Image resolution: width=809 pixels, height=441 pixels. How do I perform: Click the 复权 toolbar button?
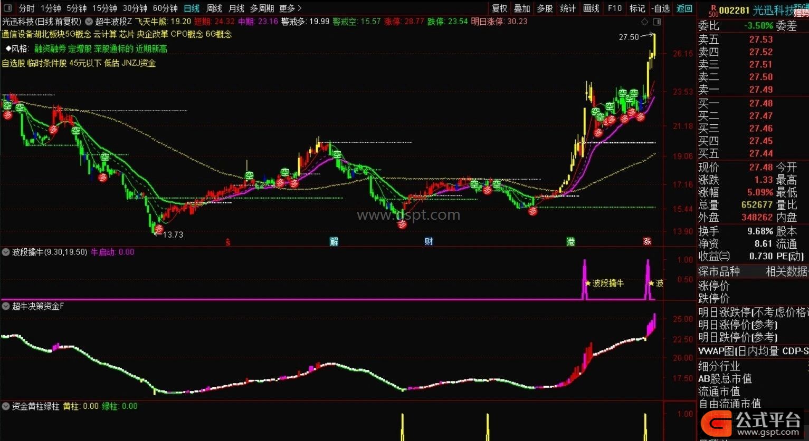(x=499, y=8)
